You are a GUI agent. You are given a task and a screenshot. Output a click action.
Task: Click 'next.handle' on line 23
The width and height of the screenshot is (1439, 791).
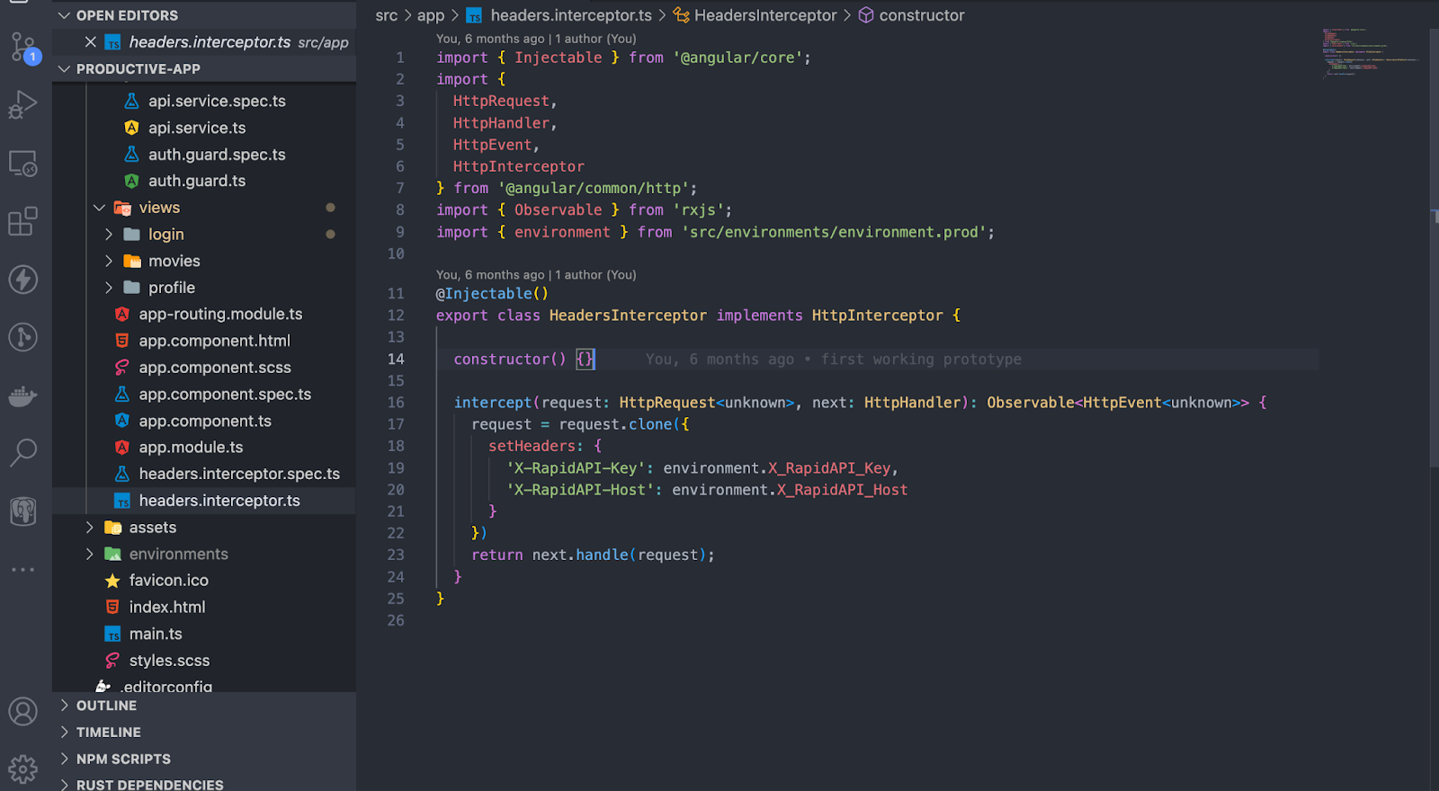[x=580, y=555]
